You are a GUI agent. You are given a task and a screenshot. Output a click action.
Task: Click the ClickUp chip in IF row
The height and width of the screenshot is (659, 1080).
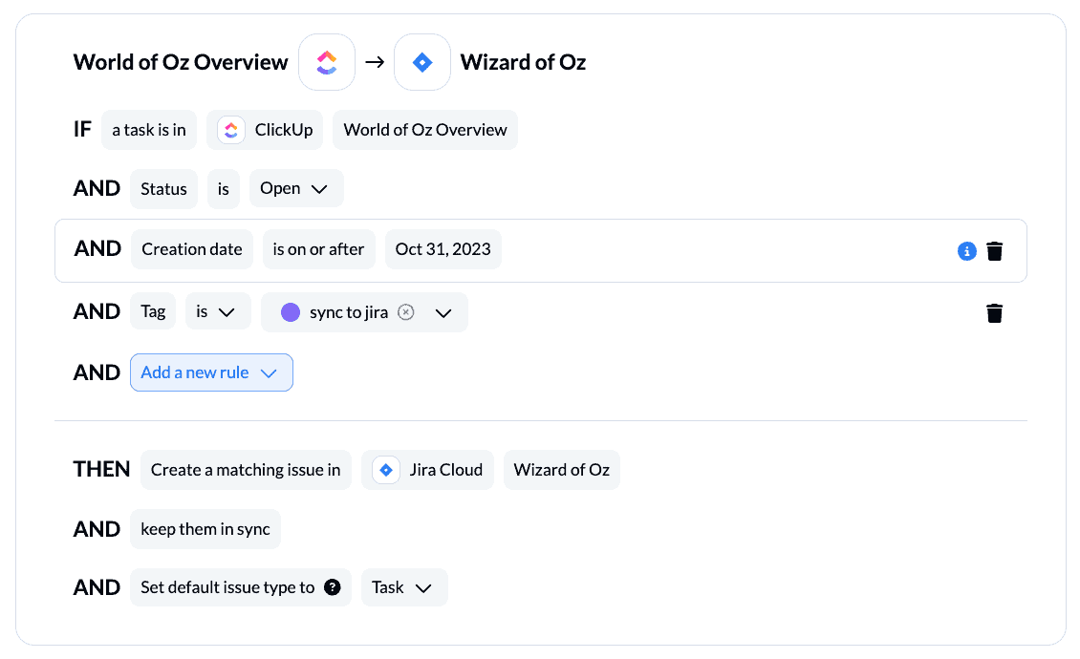point(265,130)
